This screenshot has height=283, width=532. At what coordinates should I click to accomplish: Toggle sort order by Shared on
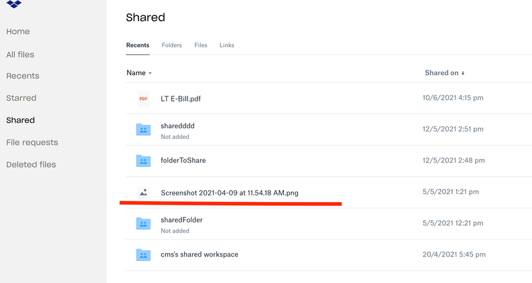[444, 73]
